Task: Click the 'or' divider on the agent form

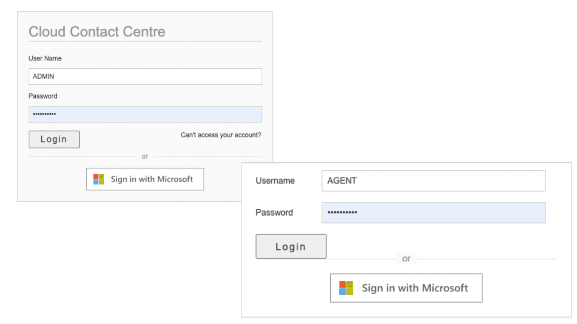Action: click(406, 259)
